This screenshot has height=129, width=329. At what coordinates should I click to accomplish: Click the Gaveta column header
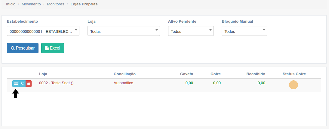186,74
